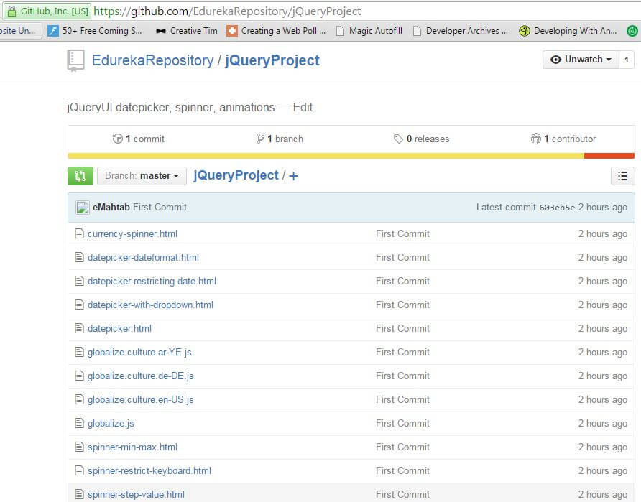Open datepicker-with-dropdown.html file
Screen dimensions: 641x502
150,305
